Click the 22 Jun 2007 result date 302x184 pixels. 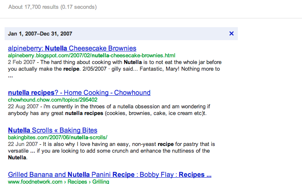(x=22, y=144)
